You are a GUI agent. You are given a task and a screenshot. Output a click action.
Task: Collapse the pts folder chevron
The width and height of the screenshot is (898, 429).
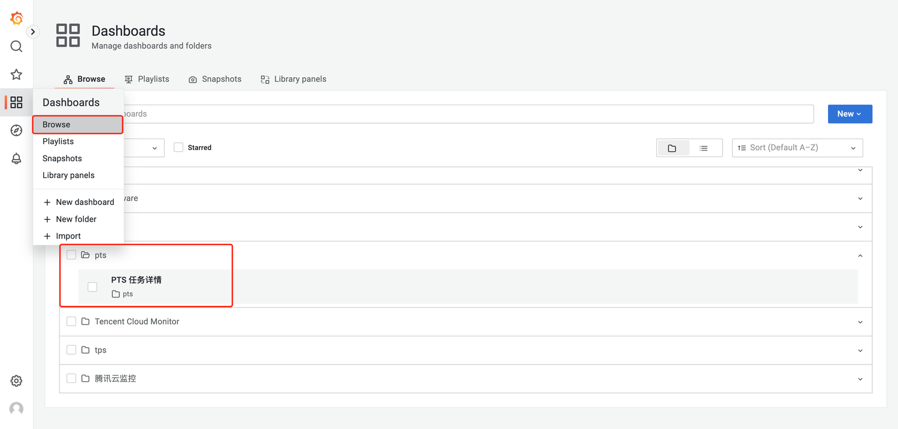(x=860, y=256)
